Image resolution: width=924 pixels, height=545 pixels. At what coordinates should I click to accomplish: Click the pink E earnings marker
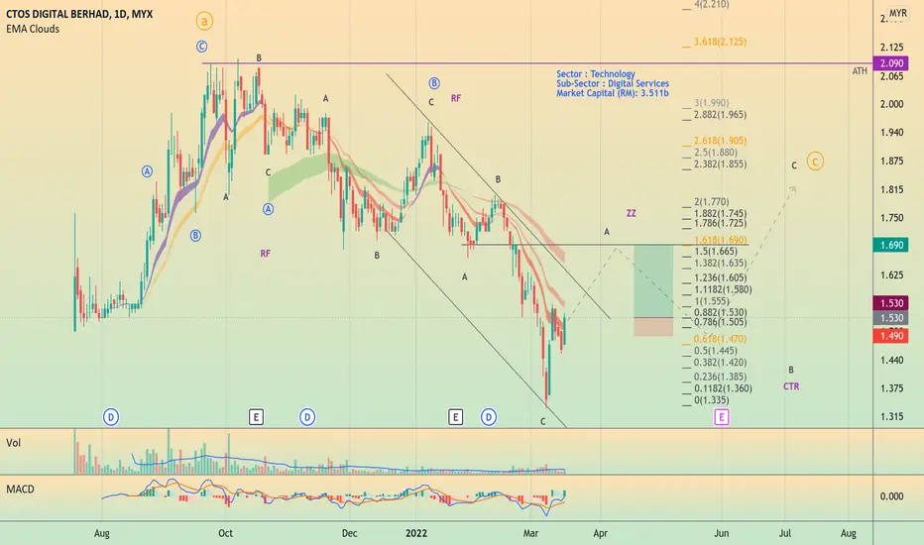722,418
